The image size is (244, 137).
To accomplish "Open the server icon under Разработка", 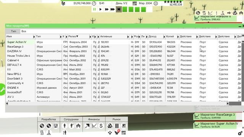I will click(x=56, y=126).
